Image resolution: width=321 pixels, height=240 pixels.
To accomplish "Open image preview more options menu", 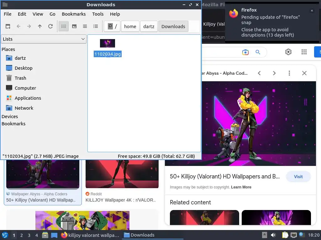I will coord(289,73).
